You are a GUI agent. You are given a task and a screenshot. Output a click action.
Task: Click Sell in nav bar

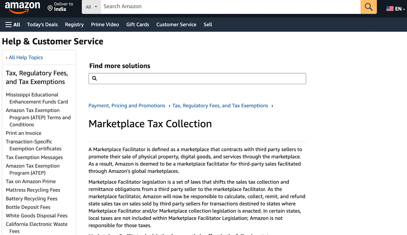coord(208,25)
